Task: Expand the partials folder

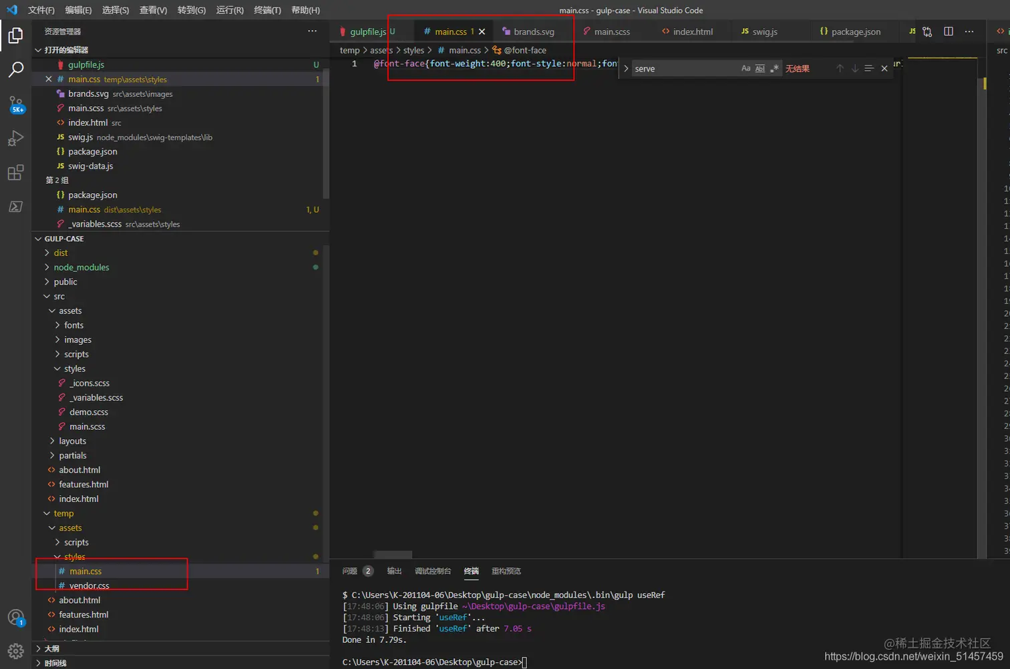Action: [72, 456]
